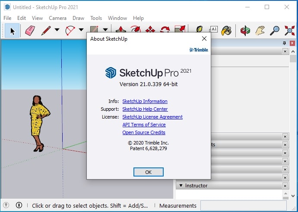298x212 pixels.
Task: Choose the Line pencil tool
Action: point(46,31)
